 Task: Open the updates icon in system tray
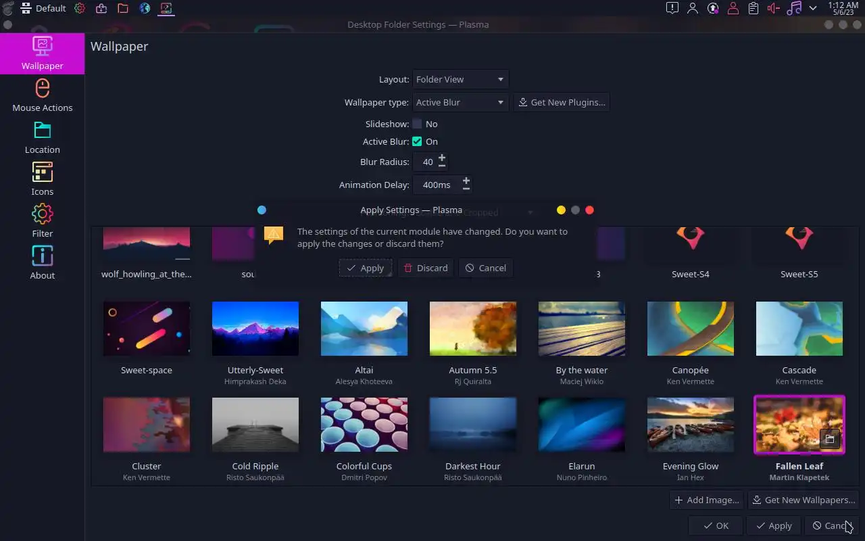(x=712, y=8)
